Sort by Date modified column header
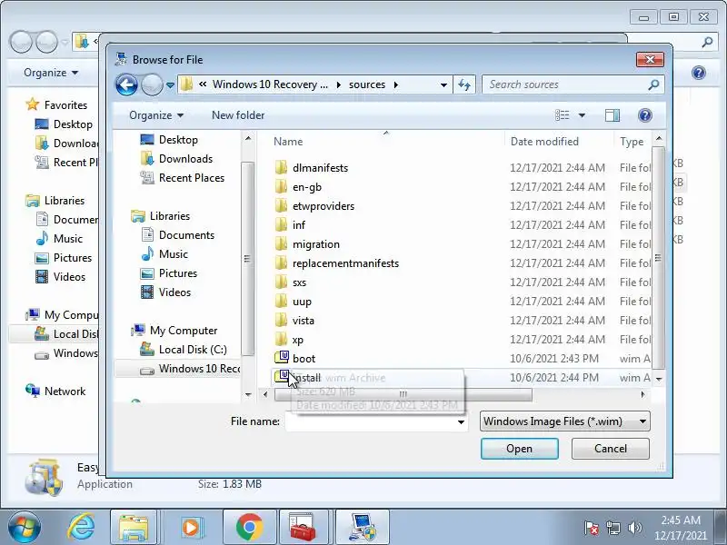This screenshot has width=727, height=545. 544,142
